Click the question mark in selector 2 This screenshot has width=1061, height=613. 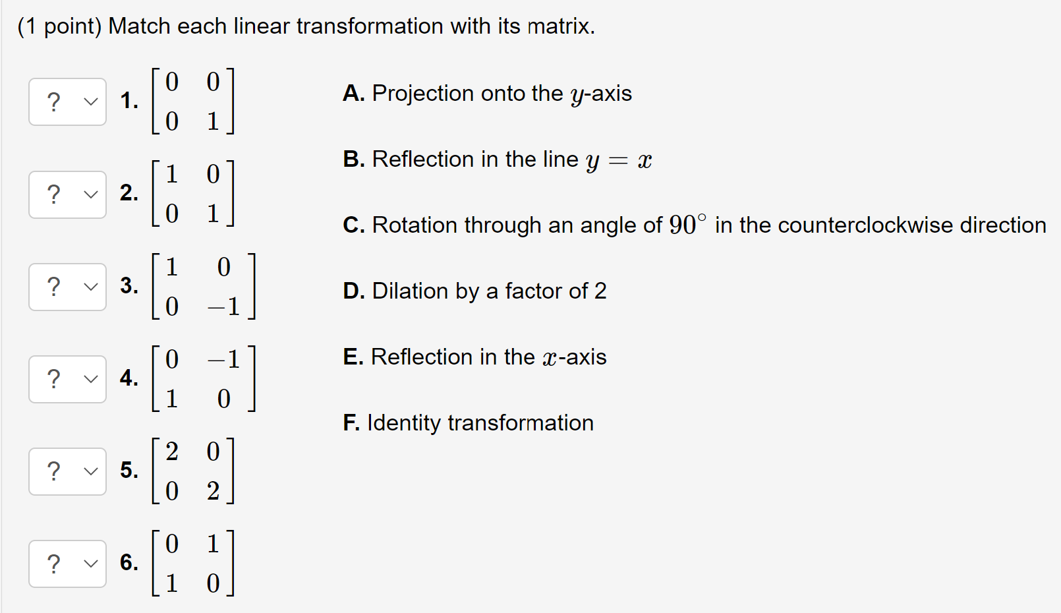53,194
